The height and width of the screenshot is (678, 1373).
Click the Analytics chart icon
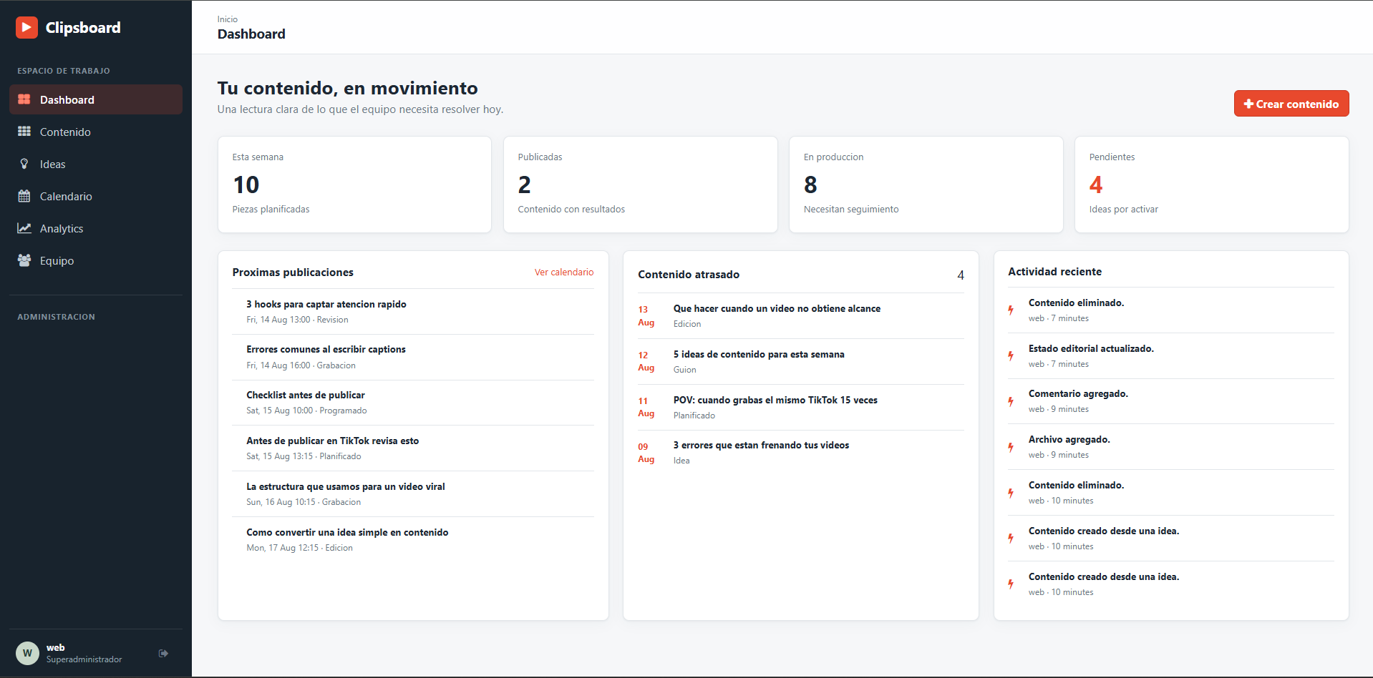click(x=24, y=228)
